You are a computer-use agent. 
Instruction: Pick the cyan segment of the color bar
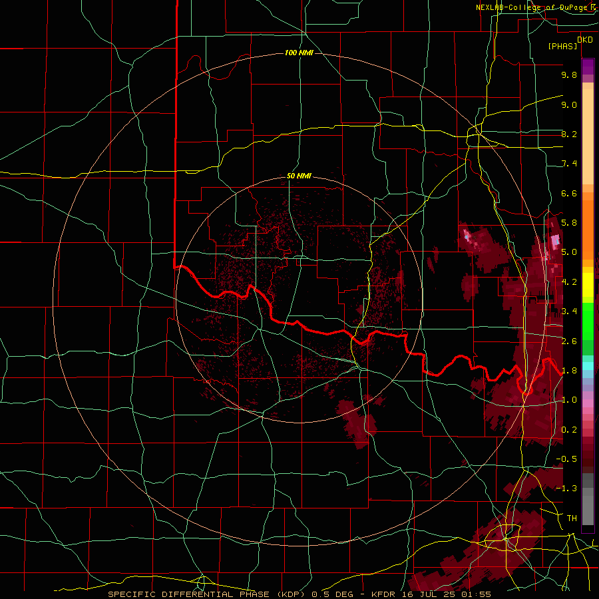click(588, 366)
